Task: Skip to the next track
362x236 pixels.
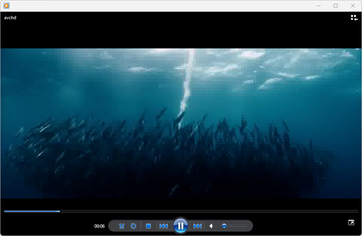Action: (197, 226)
